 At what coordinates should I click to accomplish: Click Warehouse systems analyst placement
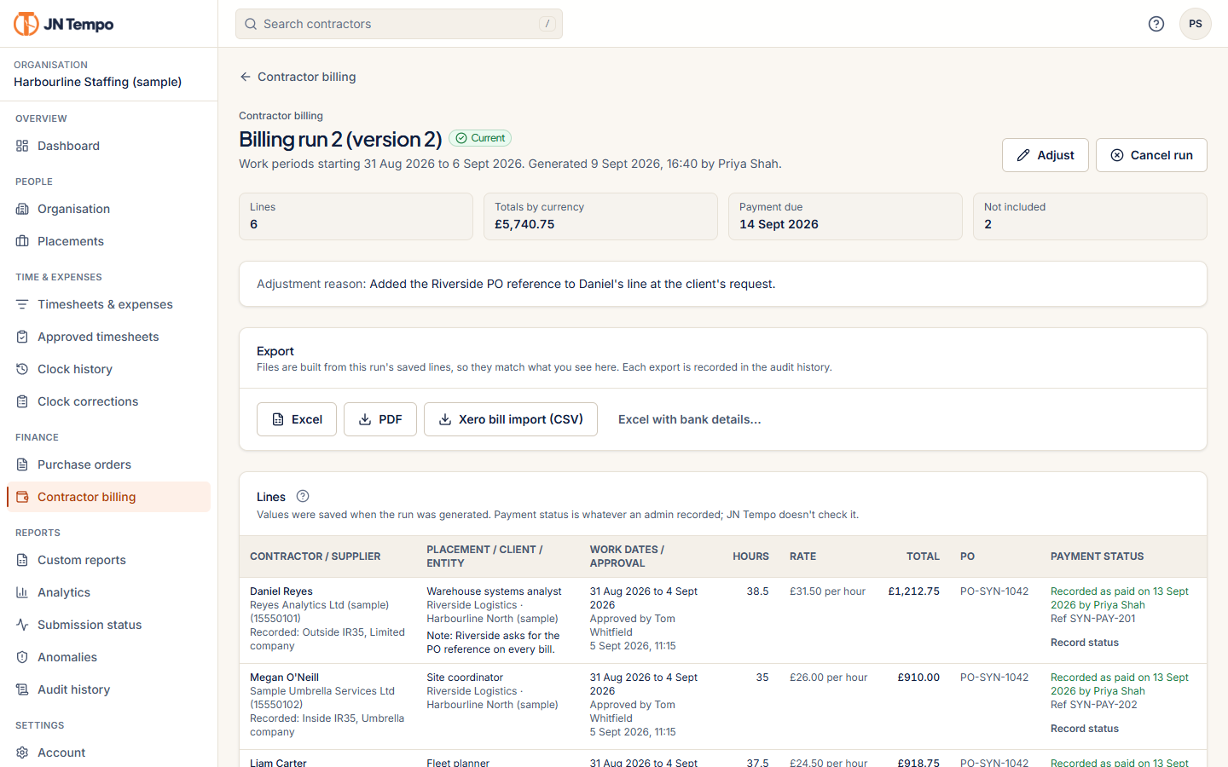tap(494, 591)
